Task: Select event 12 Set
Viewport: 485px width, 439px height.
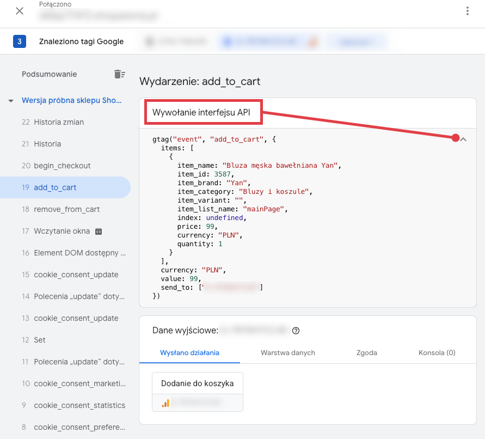Action: pos(40,340)
